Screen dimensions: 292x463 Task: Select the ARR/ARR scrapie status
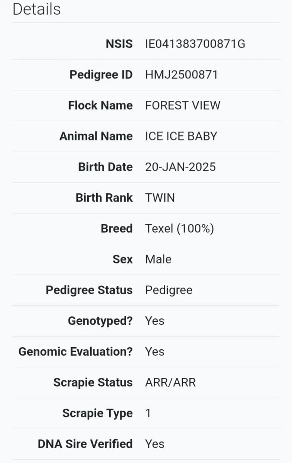coord(170,382)
